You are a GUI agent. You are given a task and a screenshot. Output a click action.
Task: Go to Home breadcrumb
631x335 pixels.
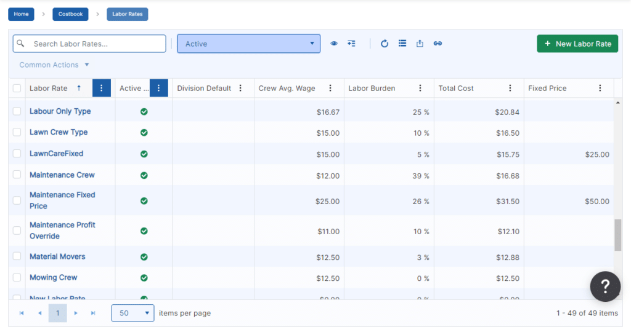coord(21,14)
